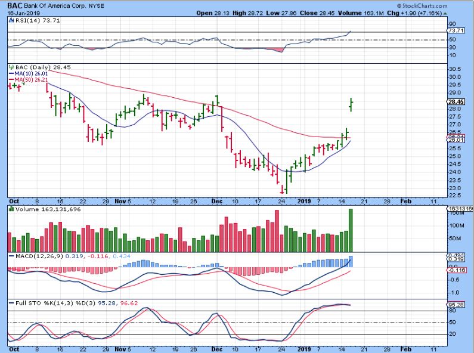Click the volume bars icon beside Volume label
This screenshot has height=353, width=474.
tap(11, 209)
